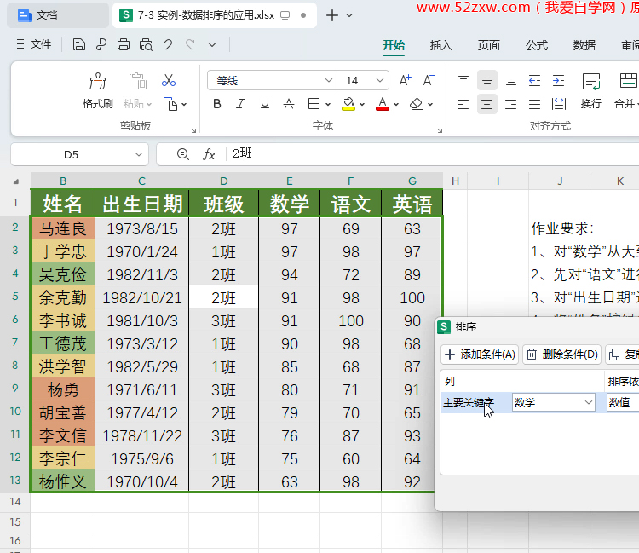
Task: Click the red font color A swatch
Action: (x=383, y=104)
